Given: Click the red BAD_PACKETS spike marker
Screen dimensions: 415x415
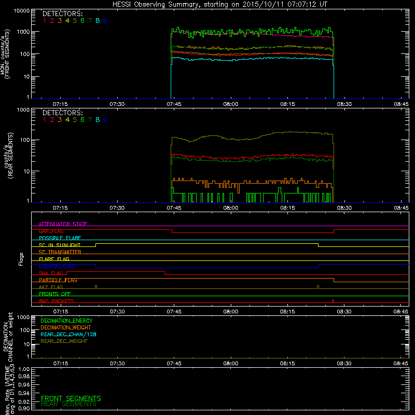Looking at the screenshot, I should 333,301.
